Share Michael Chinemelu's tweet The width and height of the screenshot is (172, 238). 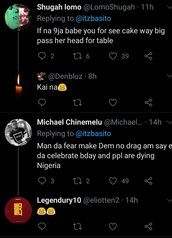click(148, 181)
